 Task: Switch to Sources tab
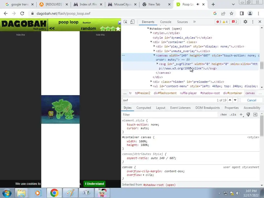tap(182, 22)
